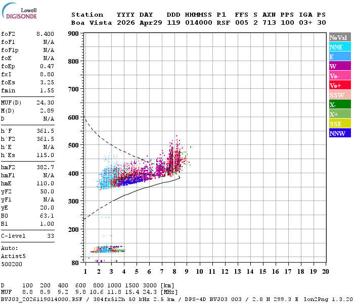The image size is (354, 303).
Task: Click the SSW salmon legend swatch
Action: pos(340,95)
